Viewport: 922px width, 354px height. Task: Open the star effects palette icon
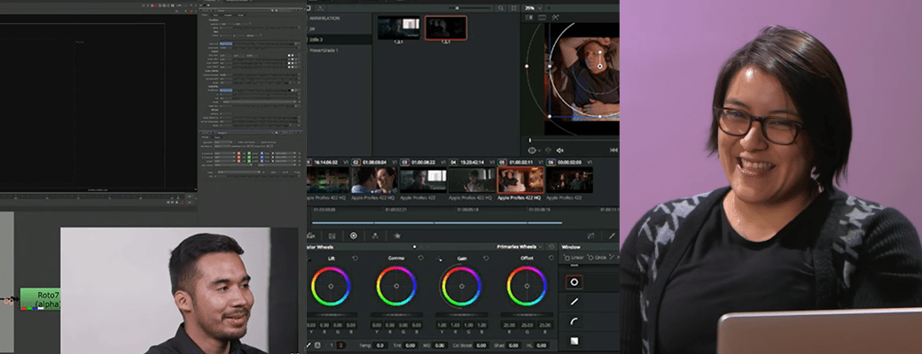coord(397,235)
